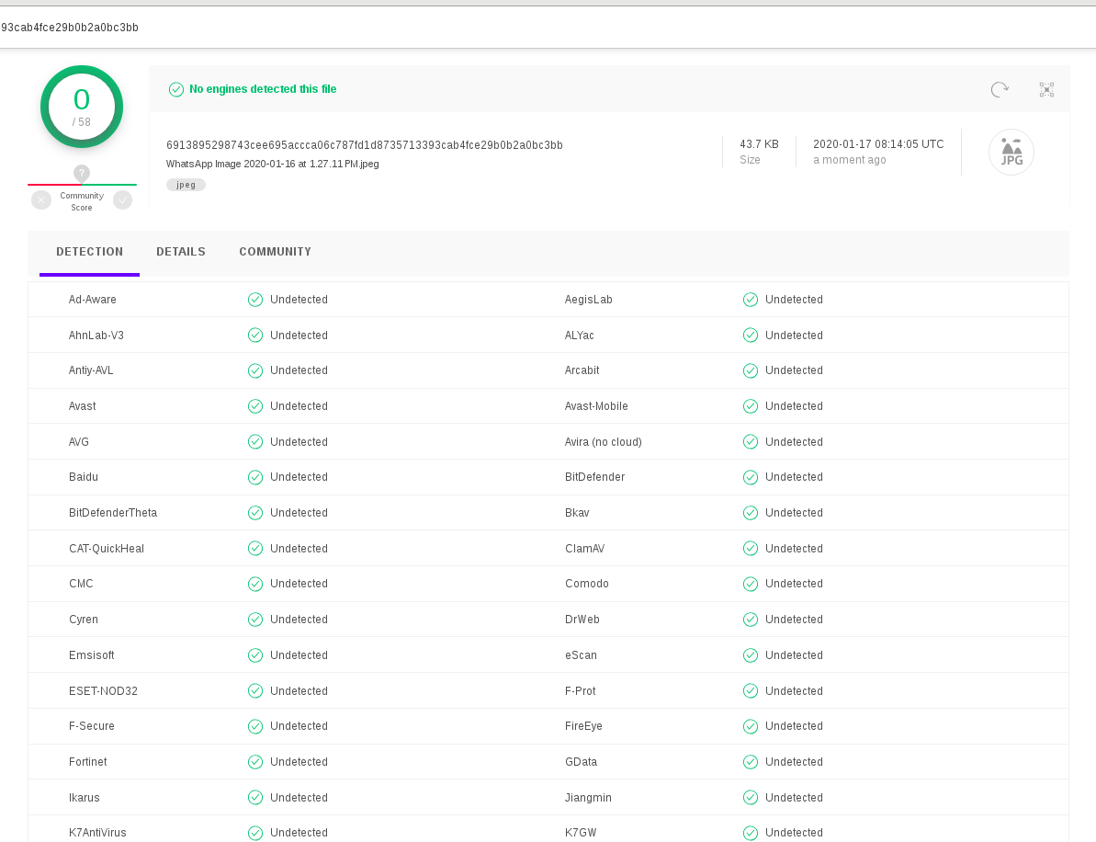Click AegisLab undetected check icon
Image resolution: width=1096 pixels, height=842 pixels.
(750, 300)
